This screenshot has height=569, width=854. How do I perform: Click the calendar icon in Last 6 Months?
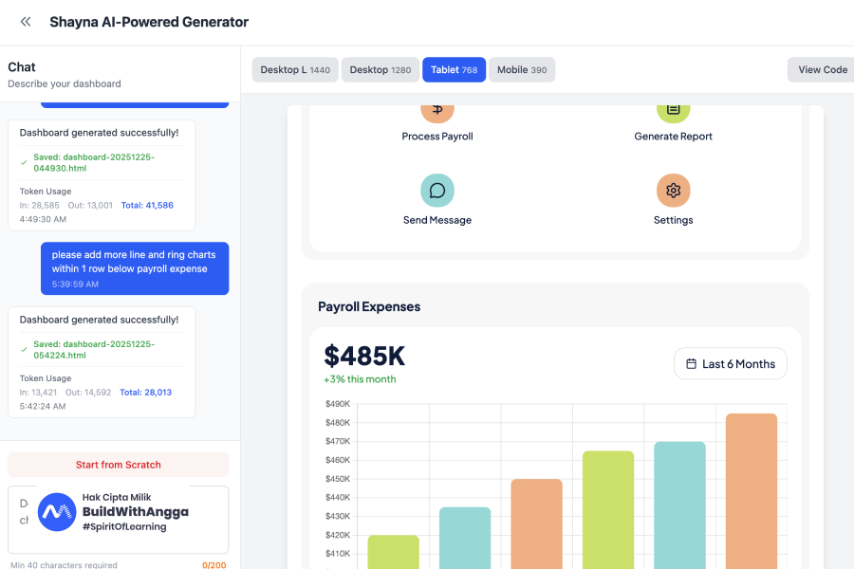[x=692, y=364]
